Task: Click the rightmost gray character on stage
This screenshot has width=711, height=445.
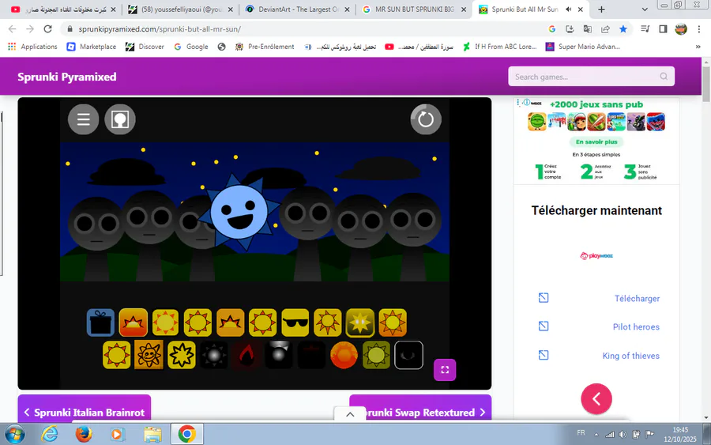Action: [x=412, y=236]
